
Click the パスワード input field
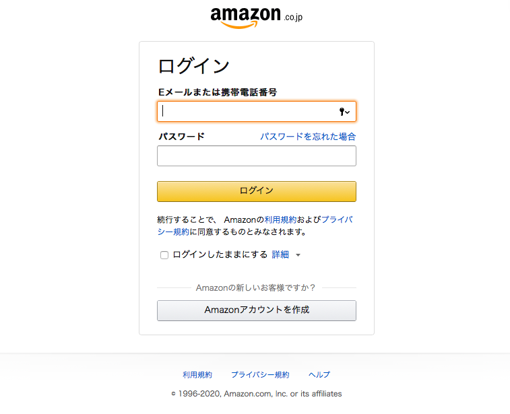[257, 156]
